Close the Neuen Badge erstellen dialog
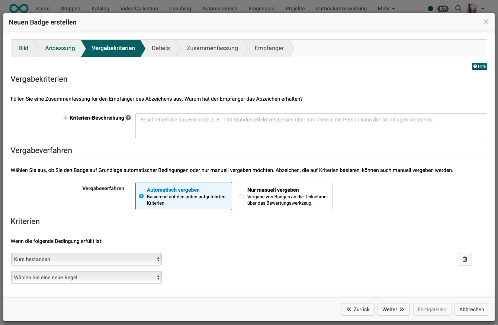The height and width of the screenshot is (325, 498). coord(486,22)
